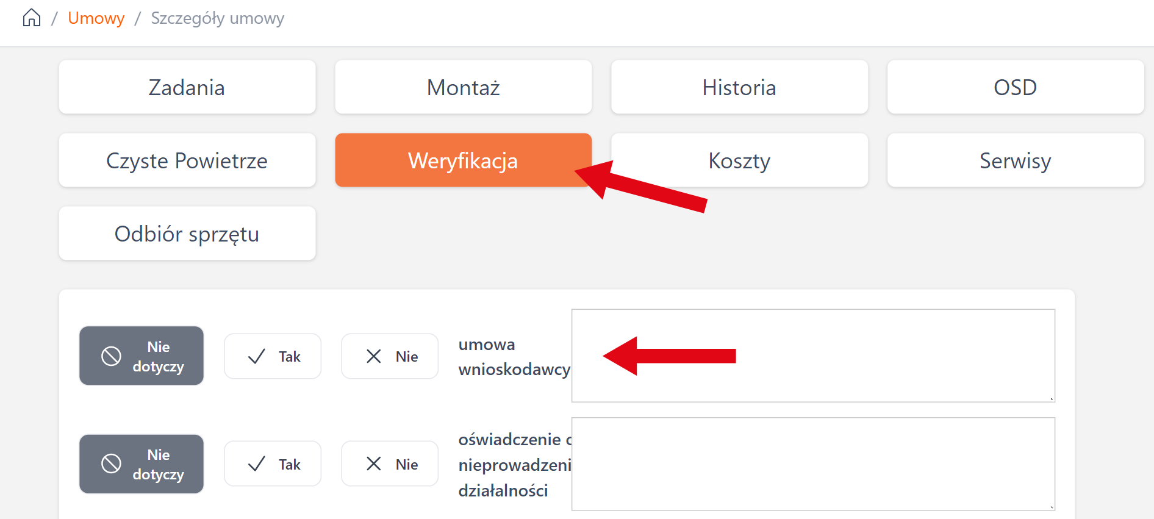Select the Weryfikacja tab
The width and height of the screenshot is (1154, 519).
pos(463,160)
